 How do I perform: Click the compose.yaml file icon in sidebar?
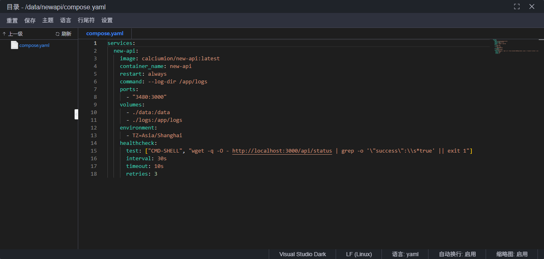click(15, 45)
